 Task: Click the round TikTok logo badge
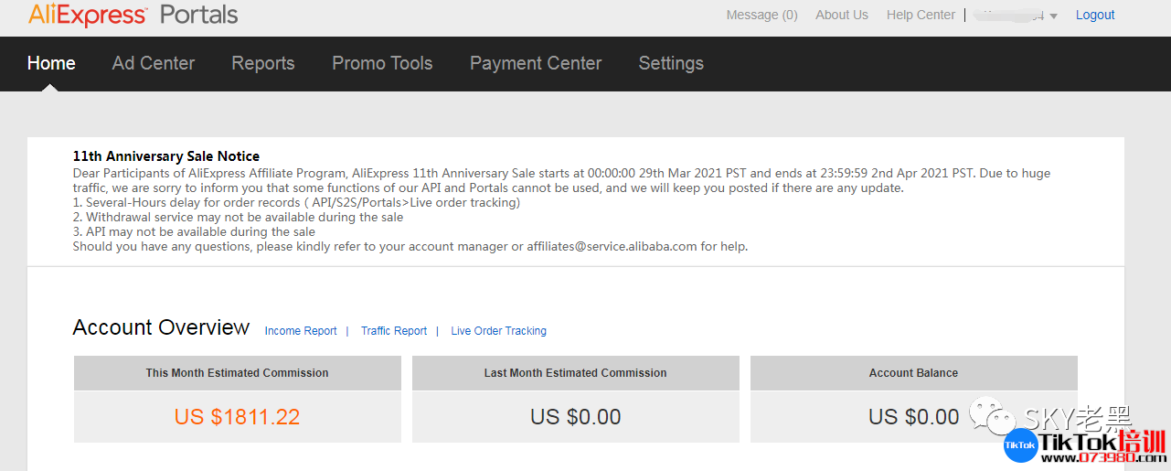(1020, 444)
